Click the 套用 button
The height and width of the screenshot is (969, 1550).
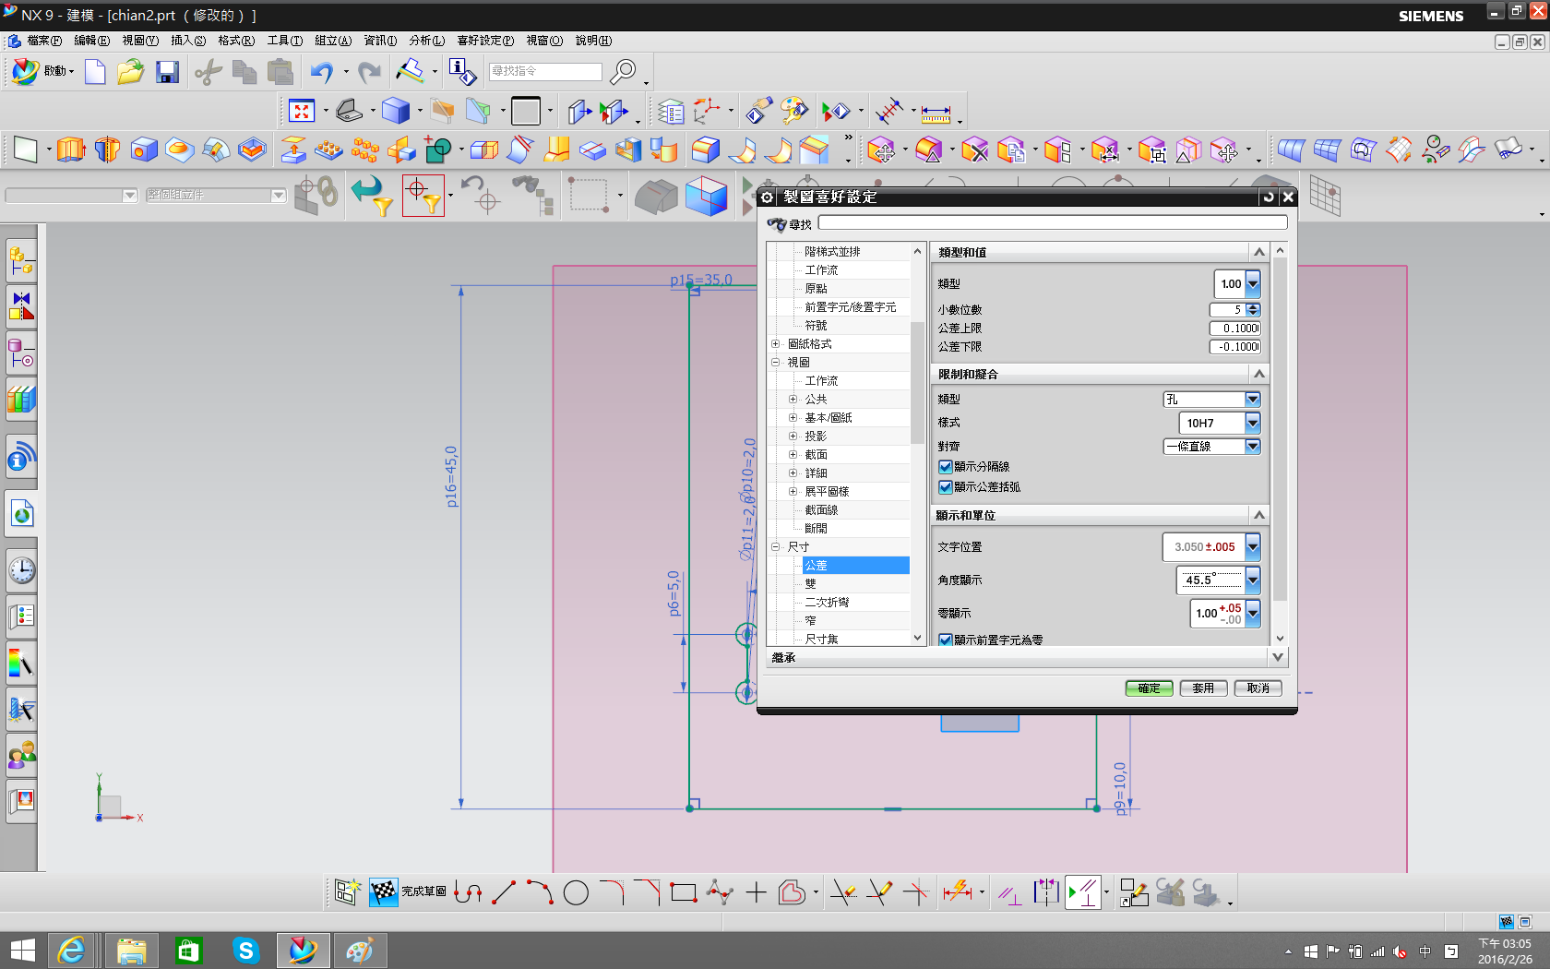point(1203,688)
